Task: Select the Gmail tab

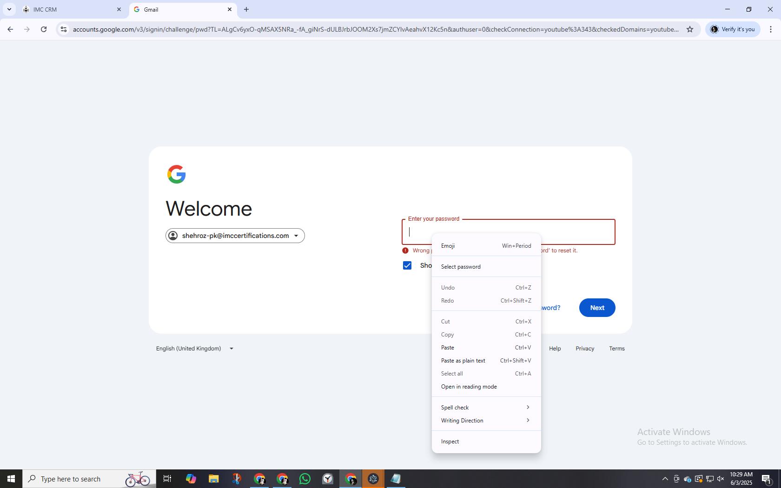Action: pos(183,9)
